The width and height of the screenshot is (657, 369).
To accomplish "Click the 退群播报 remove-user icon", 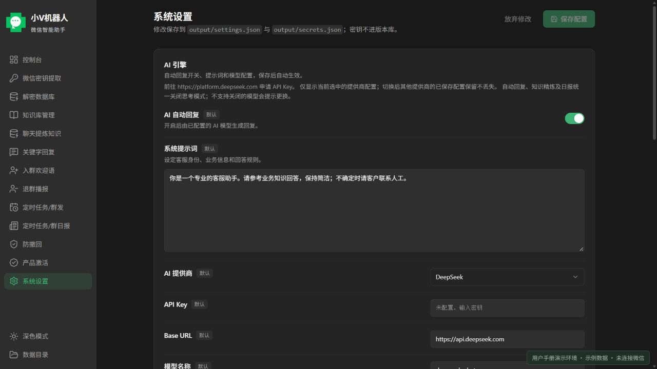I will click(x=14, y=189).
